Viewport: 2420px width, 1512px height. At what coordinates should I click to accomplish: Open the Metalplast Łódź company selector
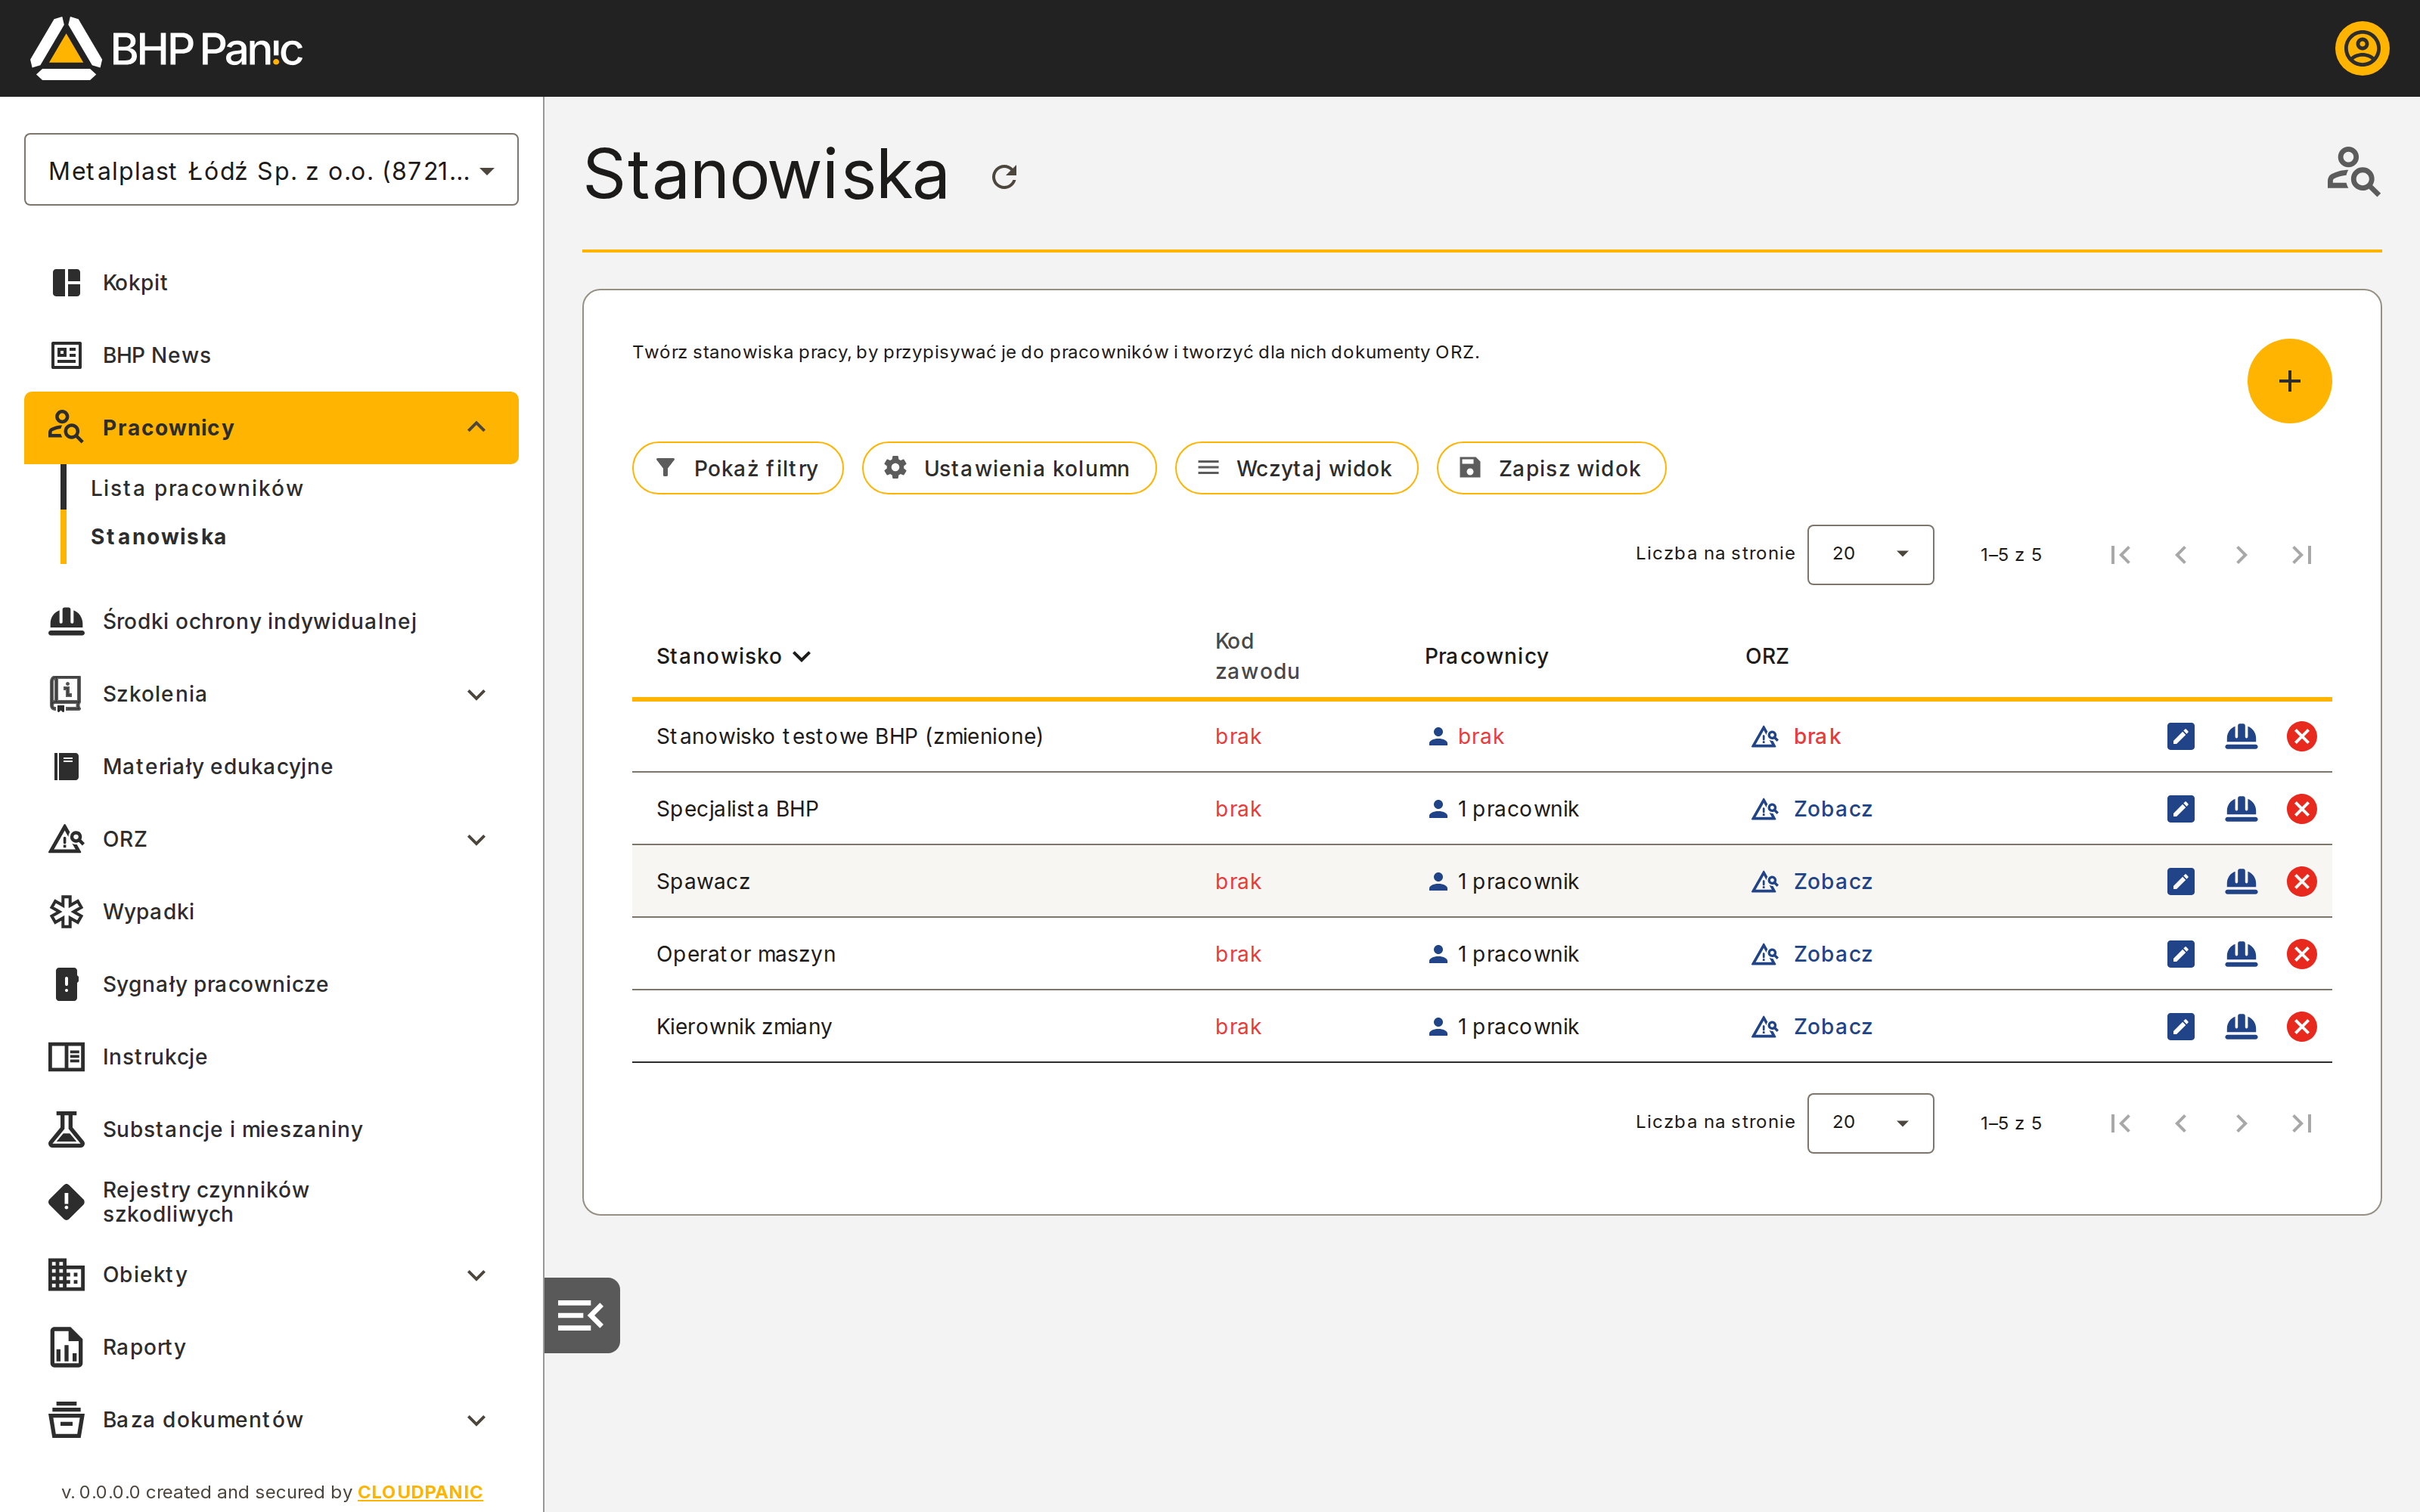click(271, 170)
